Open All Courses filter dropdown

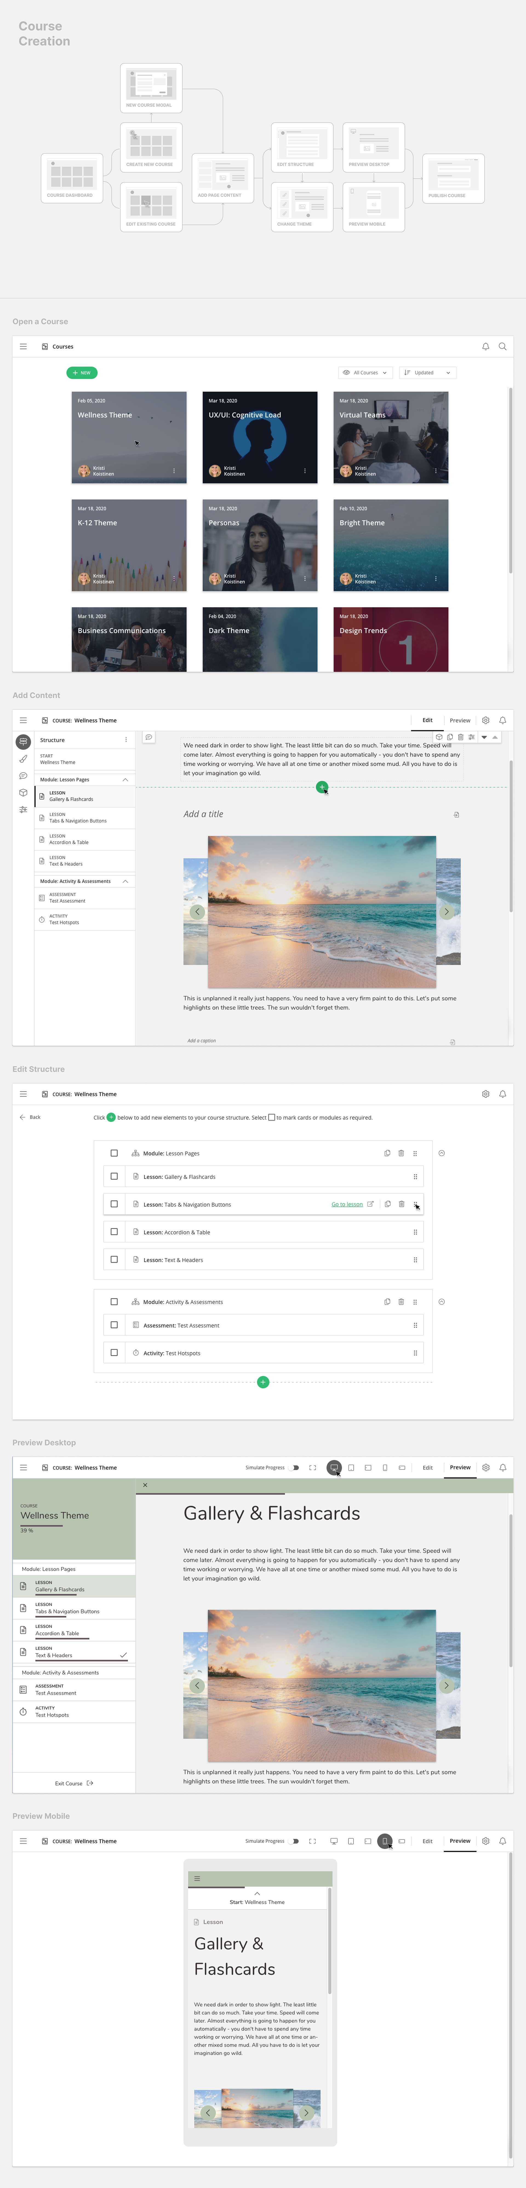(x=365, y=373)
